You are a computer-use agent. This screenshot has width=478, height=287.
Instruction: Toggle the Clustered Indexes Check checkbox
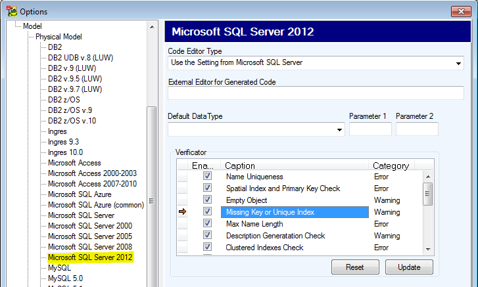(x=207, y=248)
